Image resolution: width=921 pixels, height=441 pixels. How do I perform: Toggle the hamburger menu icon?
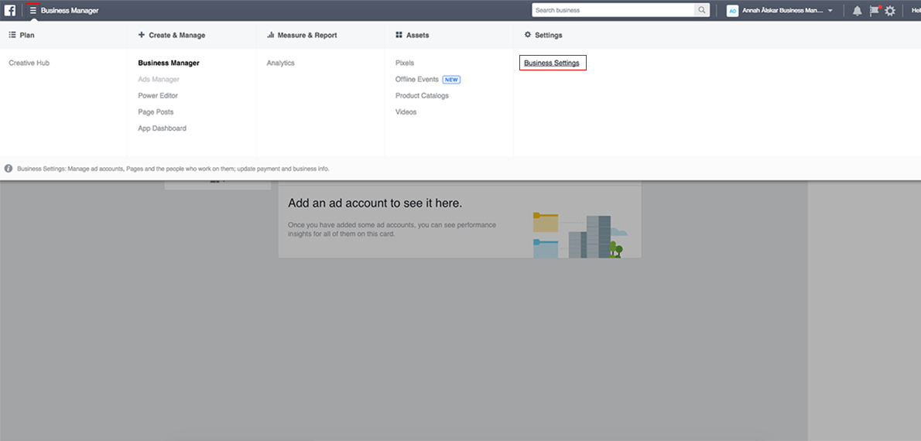click(33, 11)
